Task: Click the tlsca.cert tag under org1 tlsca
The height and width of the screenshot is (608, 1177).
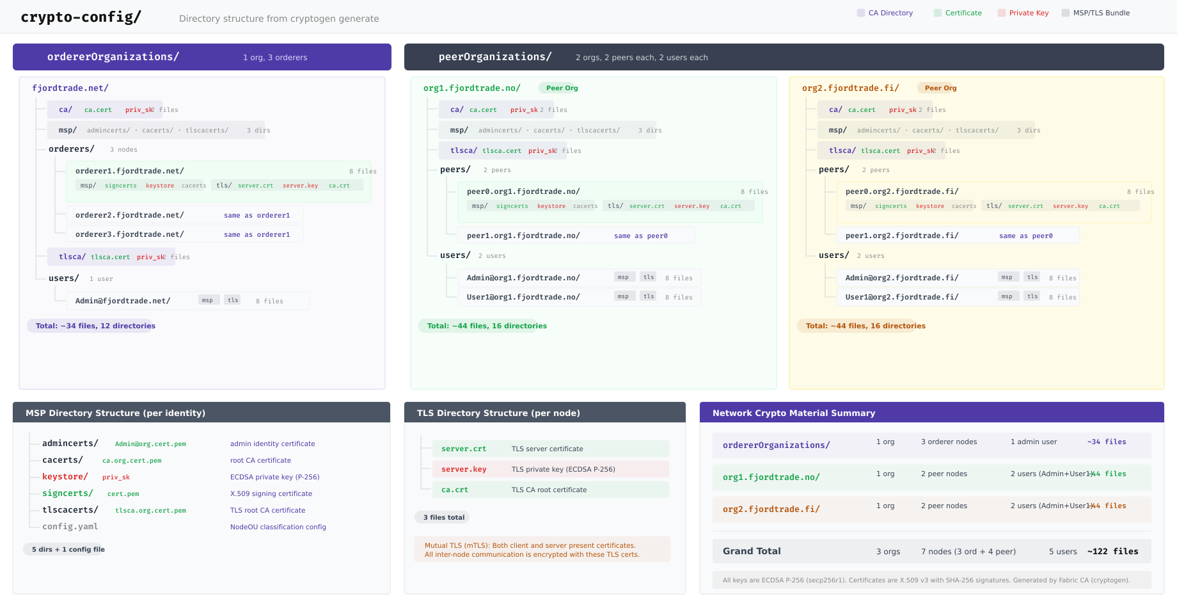Action: click(502, 150)
